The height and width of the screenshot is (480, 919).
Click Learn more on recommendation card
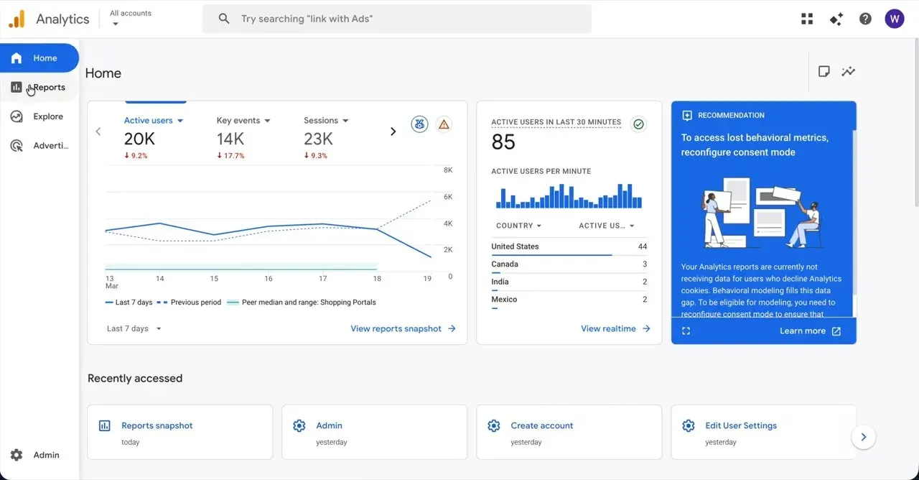pos(810,331)
